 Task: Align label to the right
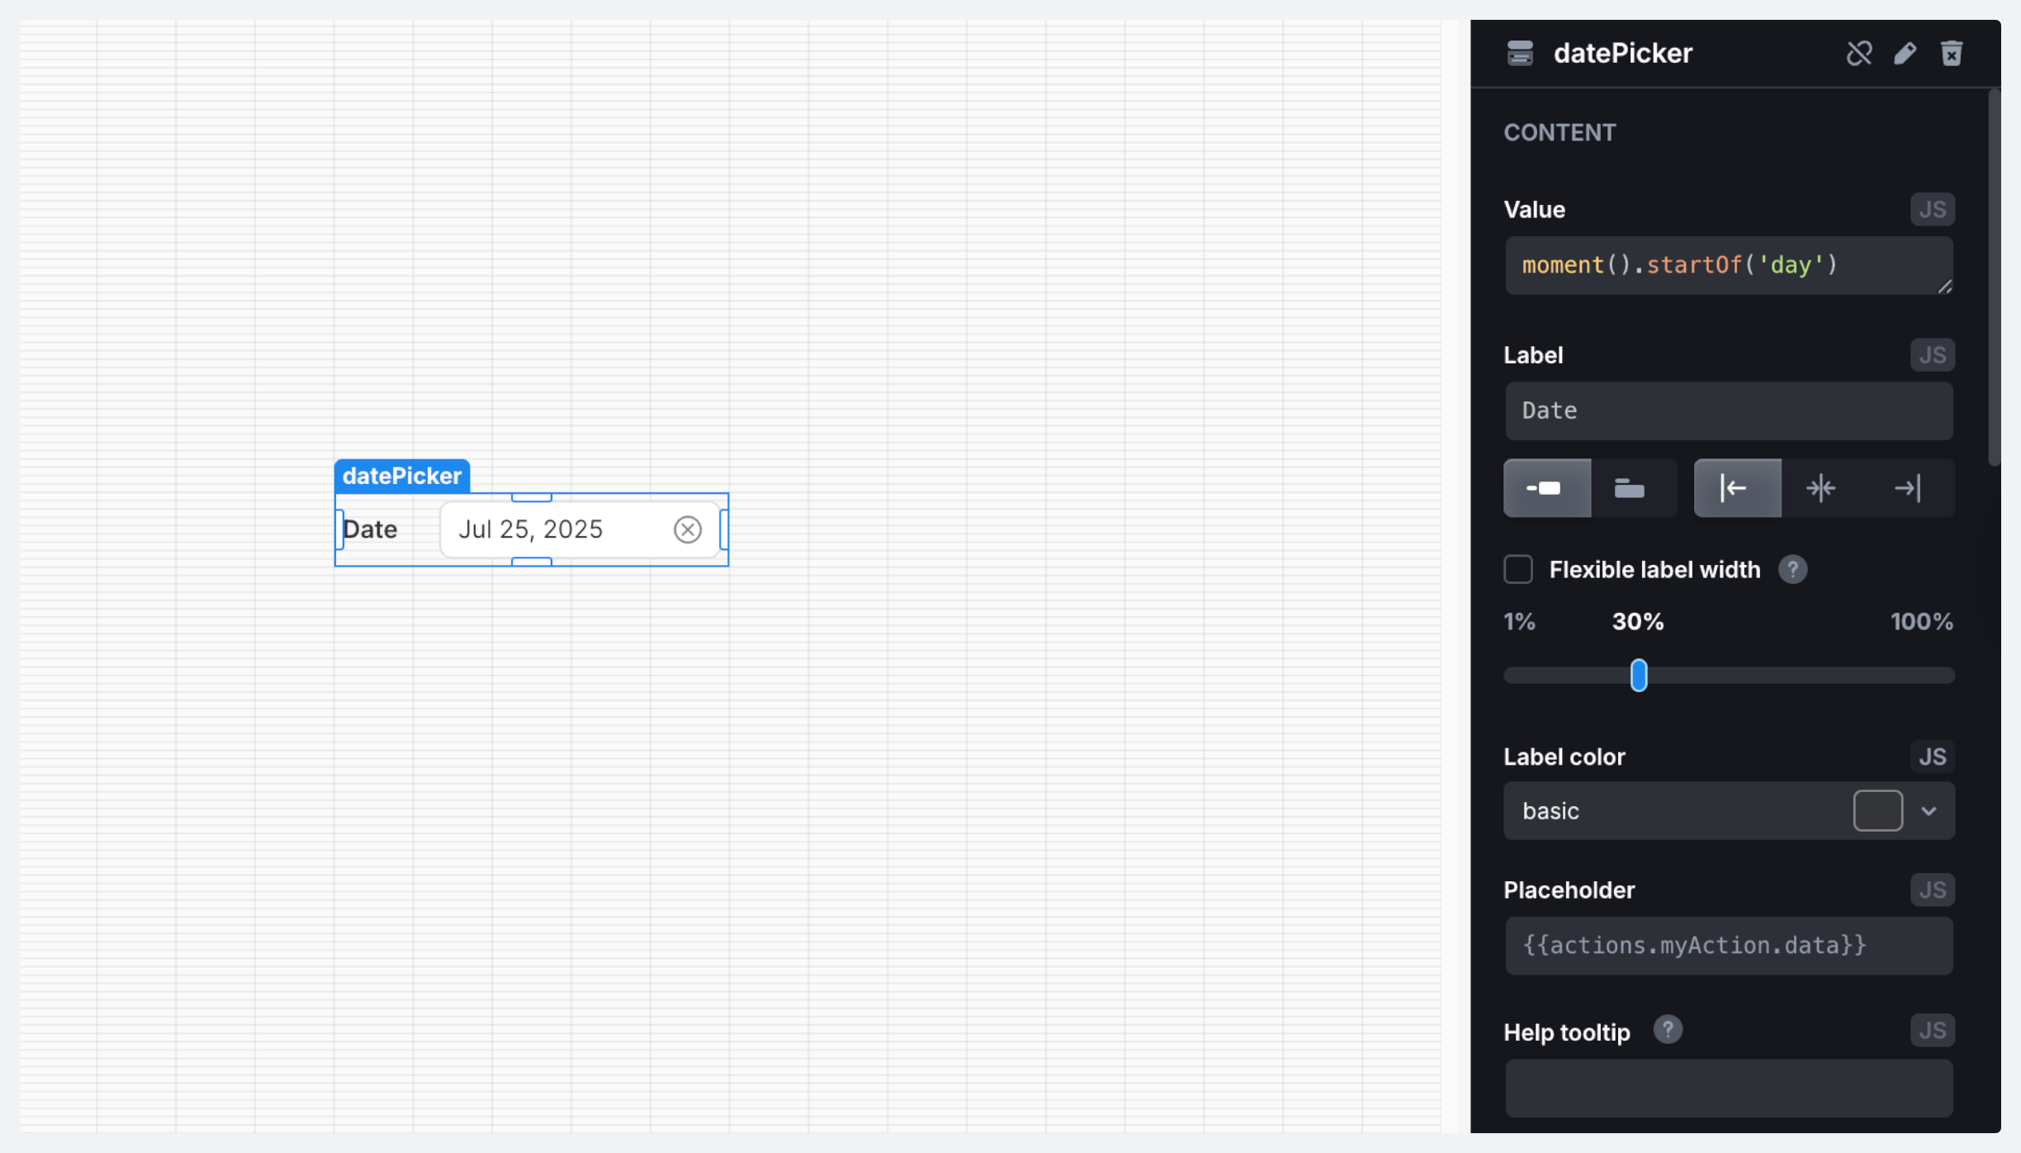point(1907,488)
